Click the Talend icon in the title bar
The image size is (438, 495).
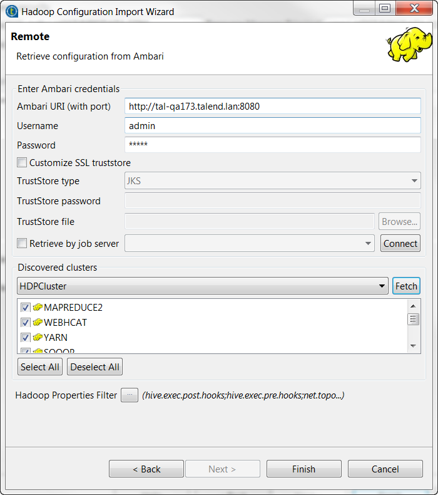[12, 11]
